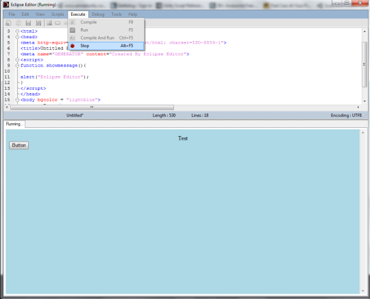370x299 pixels.
Task: Click the editor horizontal scroll right arrow
Action: pos(358,107)
